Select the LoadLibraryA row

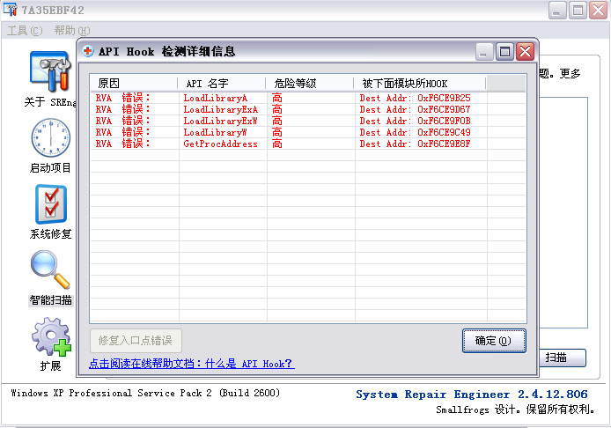click(308, 98)
